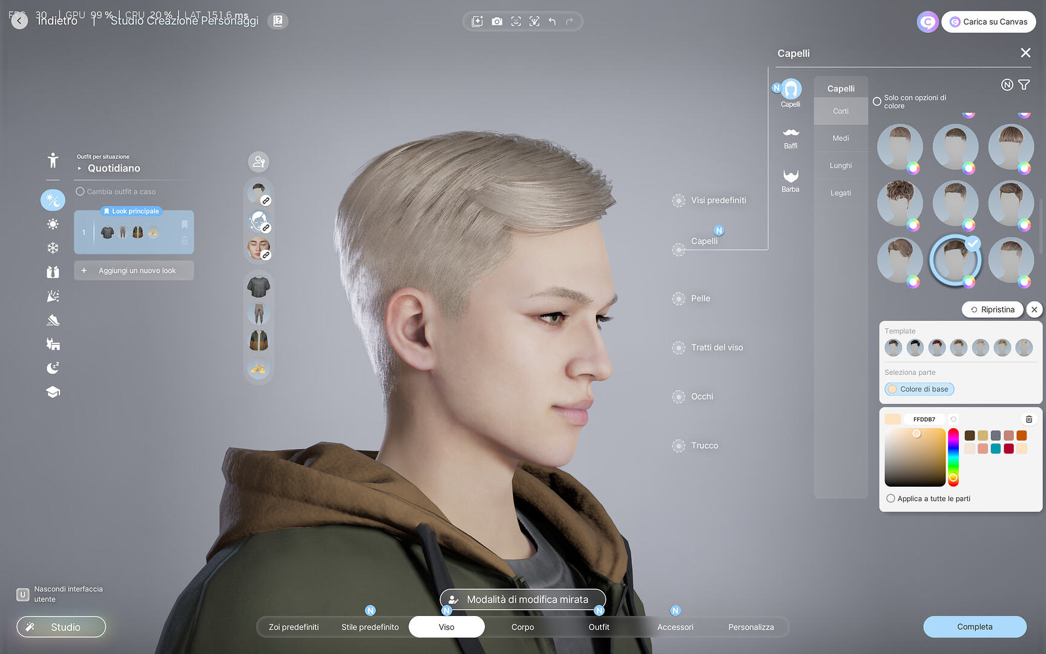
Task: Toggle the link on the hair slot
Action: point(266,200)
